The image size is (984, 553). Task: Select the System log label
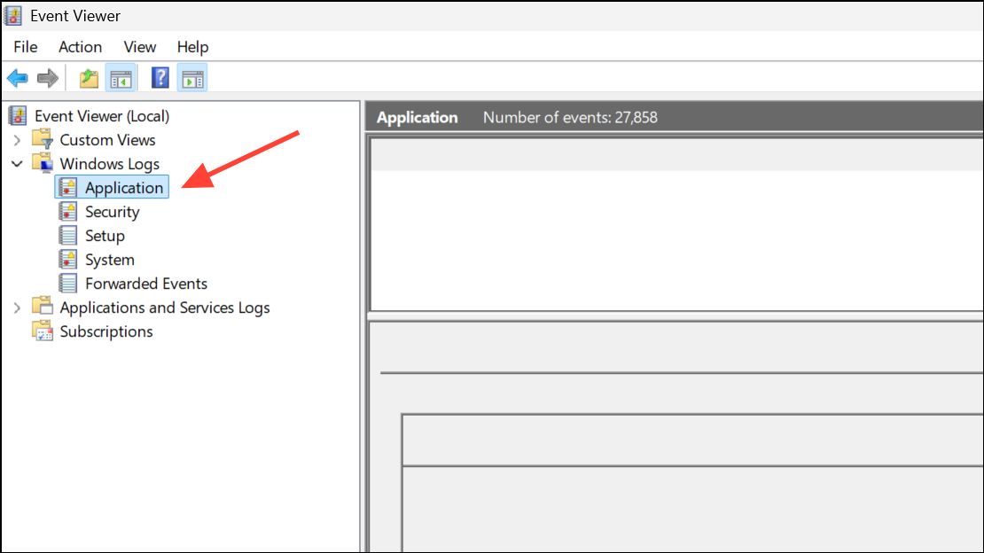coord(110,260)
